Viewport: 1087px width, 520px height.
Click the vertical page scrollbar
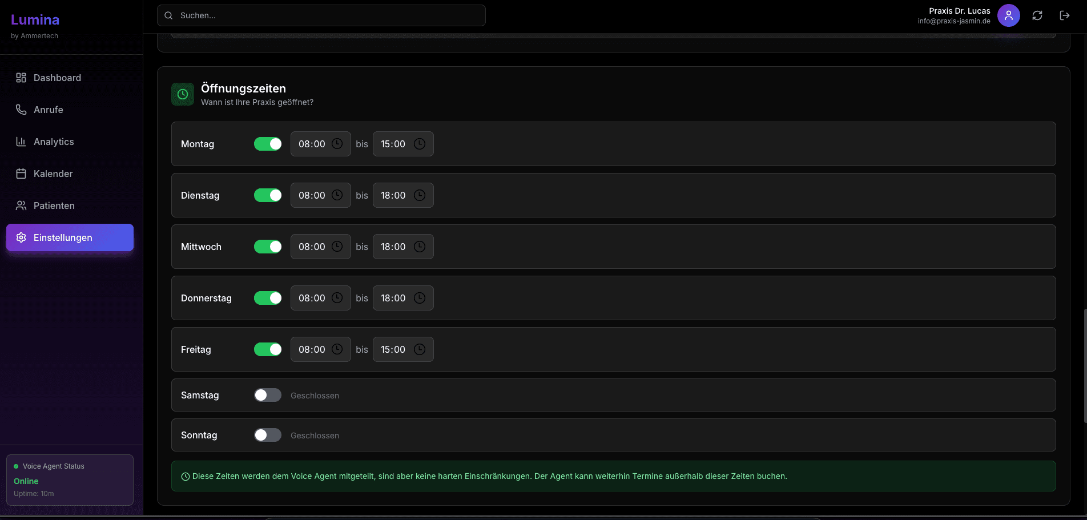point(1084,365)
